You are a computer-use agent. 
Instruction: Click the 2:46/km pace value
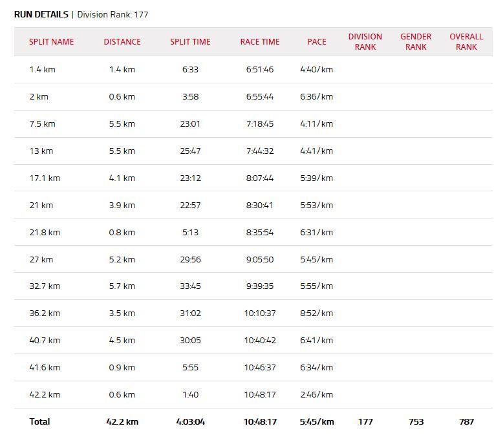[316, 395]
